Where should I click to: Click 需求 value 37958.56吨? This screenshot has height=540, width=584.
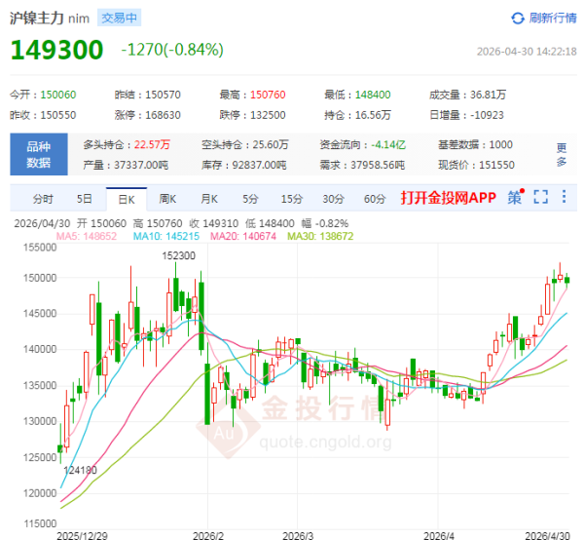click(378, 165)
